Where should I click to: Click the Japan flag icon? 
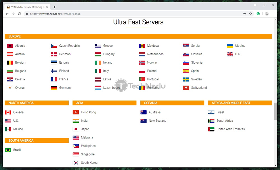click(x=76, y=129)
